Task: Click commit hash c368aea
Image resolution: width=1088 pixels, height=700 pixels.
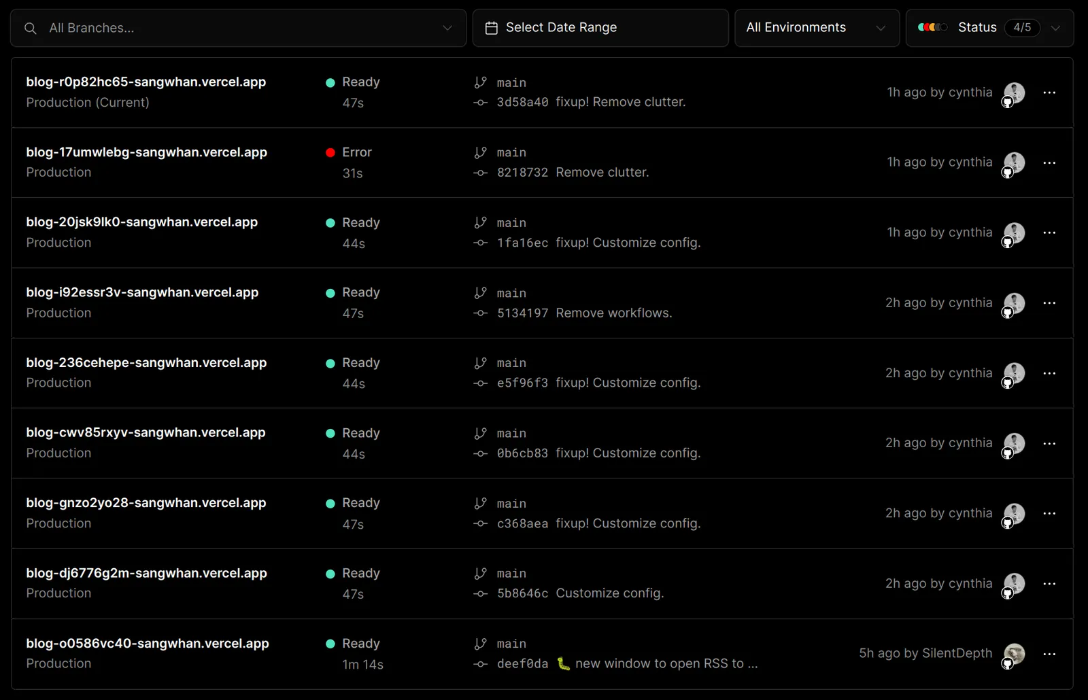Action: click(522, 524)
